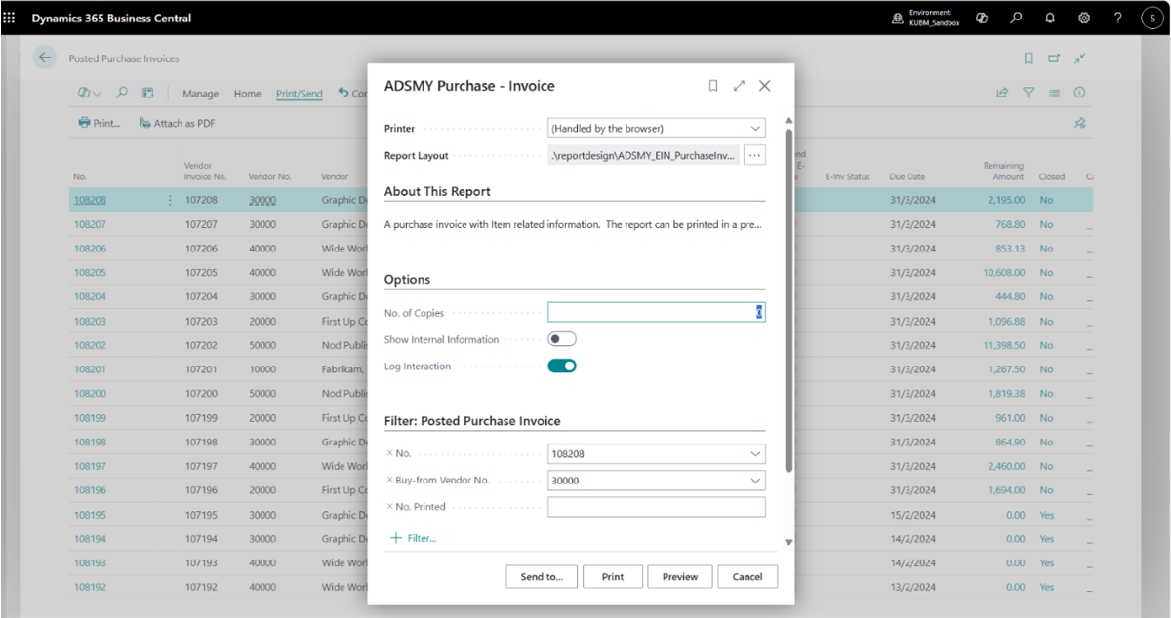The width and height of the screenshot is (1171, 618).
Task: Open invoice 108200 link
Action: click(90, 394)
